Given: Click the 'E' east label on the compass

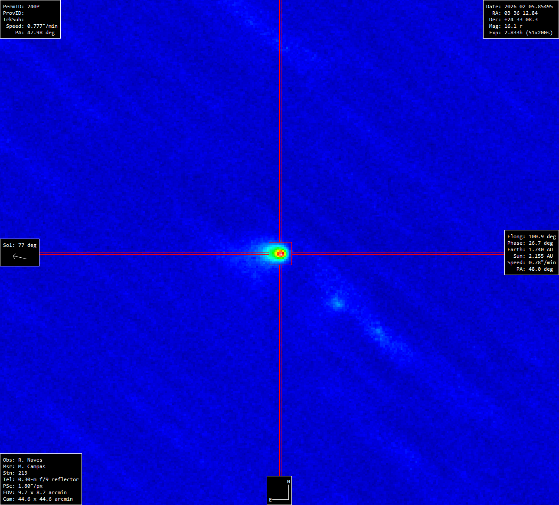Looking at the screenshot, I should [x=270, y=500].
